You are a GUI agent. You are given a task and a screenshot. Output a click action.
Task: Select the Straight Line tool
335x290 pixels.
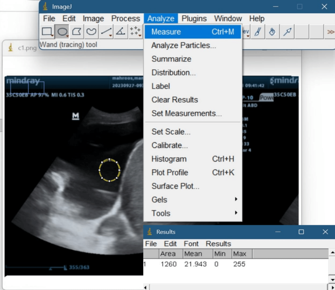[106, 32]
